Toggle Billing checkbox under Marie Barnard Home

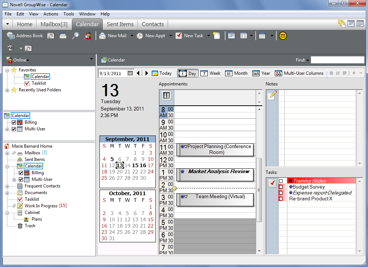[x=21, y=173]
